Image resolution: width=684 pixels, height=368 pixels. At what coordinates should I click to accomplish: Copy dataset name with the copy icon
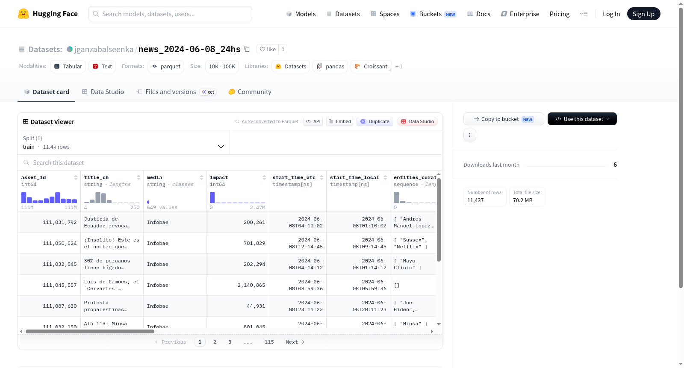tap(247, 49)
